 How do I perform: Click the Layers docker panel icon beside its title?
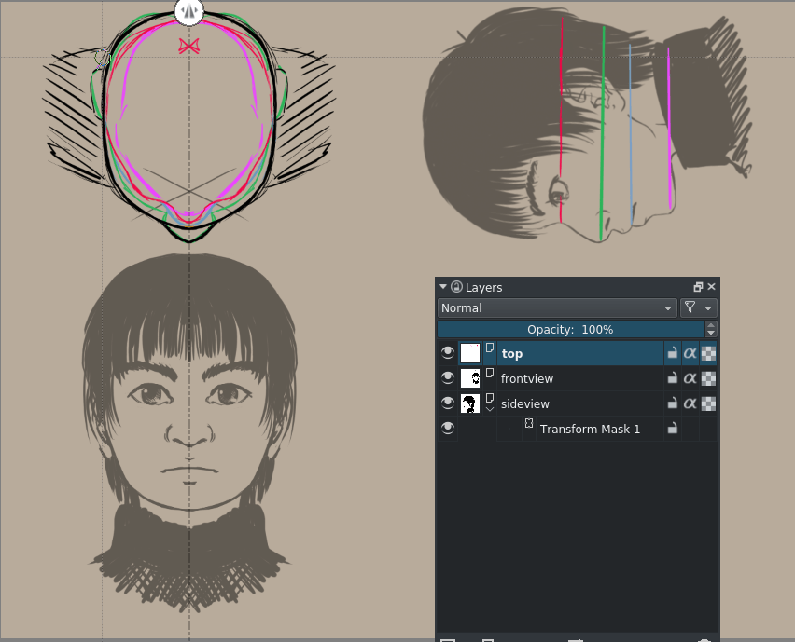coord(455,287)
